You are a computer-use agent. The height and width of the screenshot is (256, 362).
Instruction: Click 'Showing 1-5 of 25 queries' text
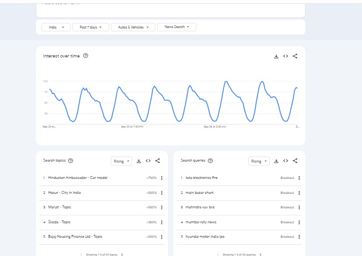click(239, 255)
